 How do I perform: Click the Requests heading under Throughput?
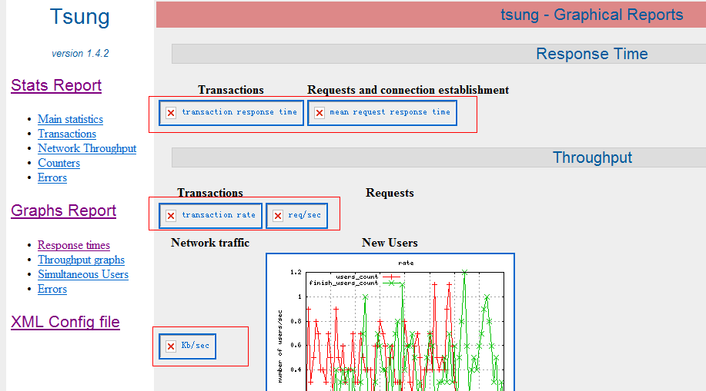click(x=390, y=193)
